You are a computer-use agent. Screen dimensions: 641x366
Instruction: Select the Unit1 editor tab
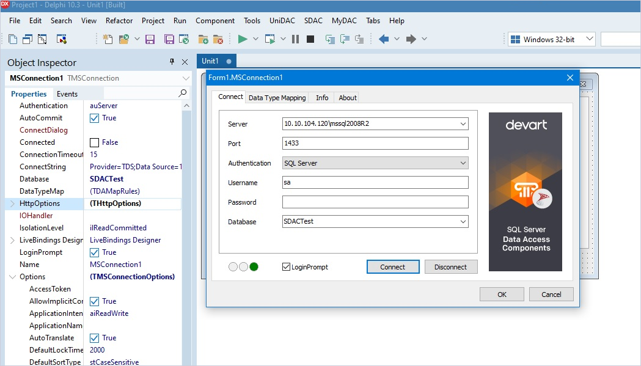pyautogui.click(x=216, y=61)
